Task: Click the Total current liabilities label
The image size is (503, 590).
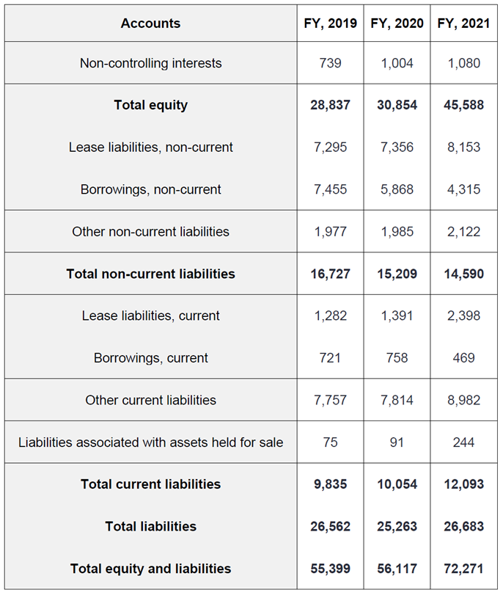Action: coord(150,484)
